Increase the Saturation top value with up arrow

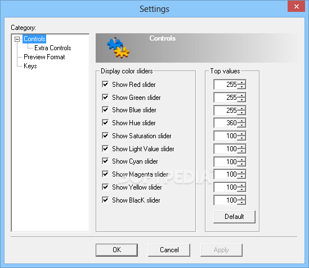pos(241,134)
